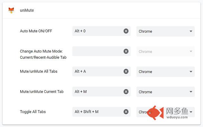Click the unMute extension title text
The height and width of the screenshot is (127, 203).
[x=27, y=10]
